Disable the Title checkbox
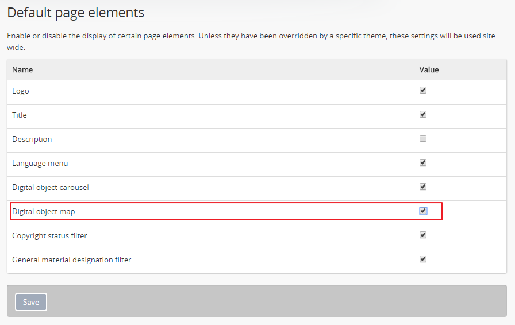 [x=423, y=114]
